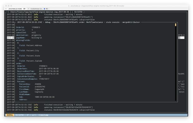Screen dimensions: 193x123
Task: Click the pageName value 'billing-ui'
Action: point(37,38)
